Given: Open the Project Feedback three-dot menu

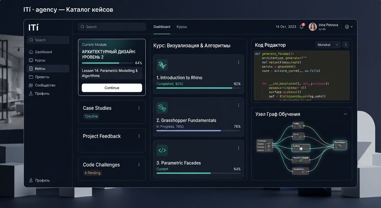Looking at the screenshot, I should 139,136.
